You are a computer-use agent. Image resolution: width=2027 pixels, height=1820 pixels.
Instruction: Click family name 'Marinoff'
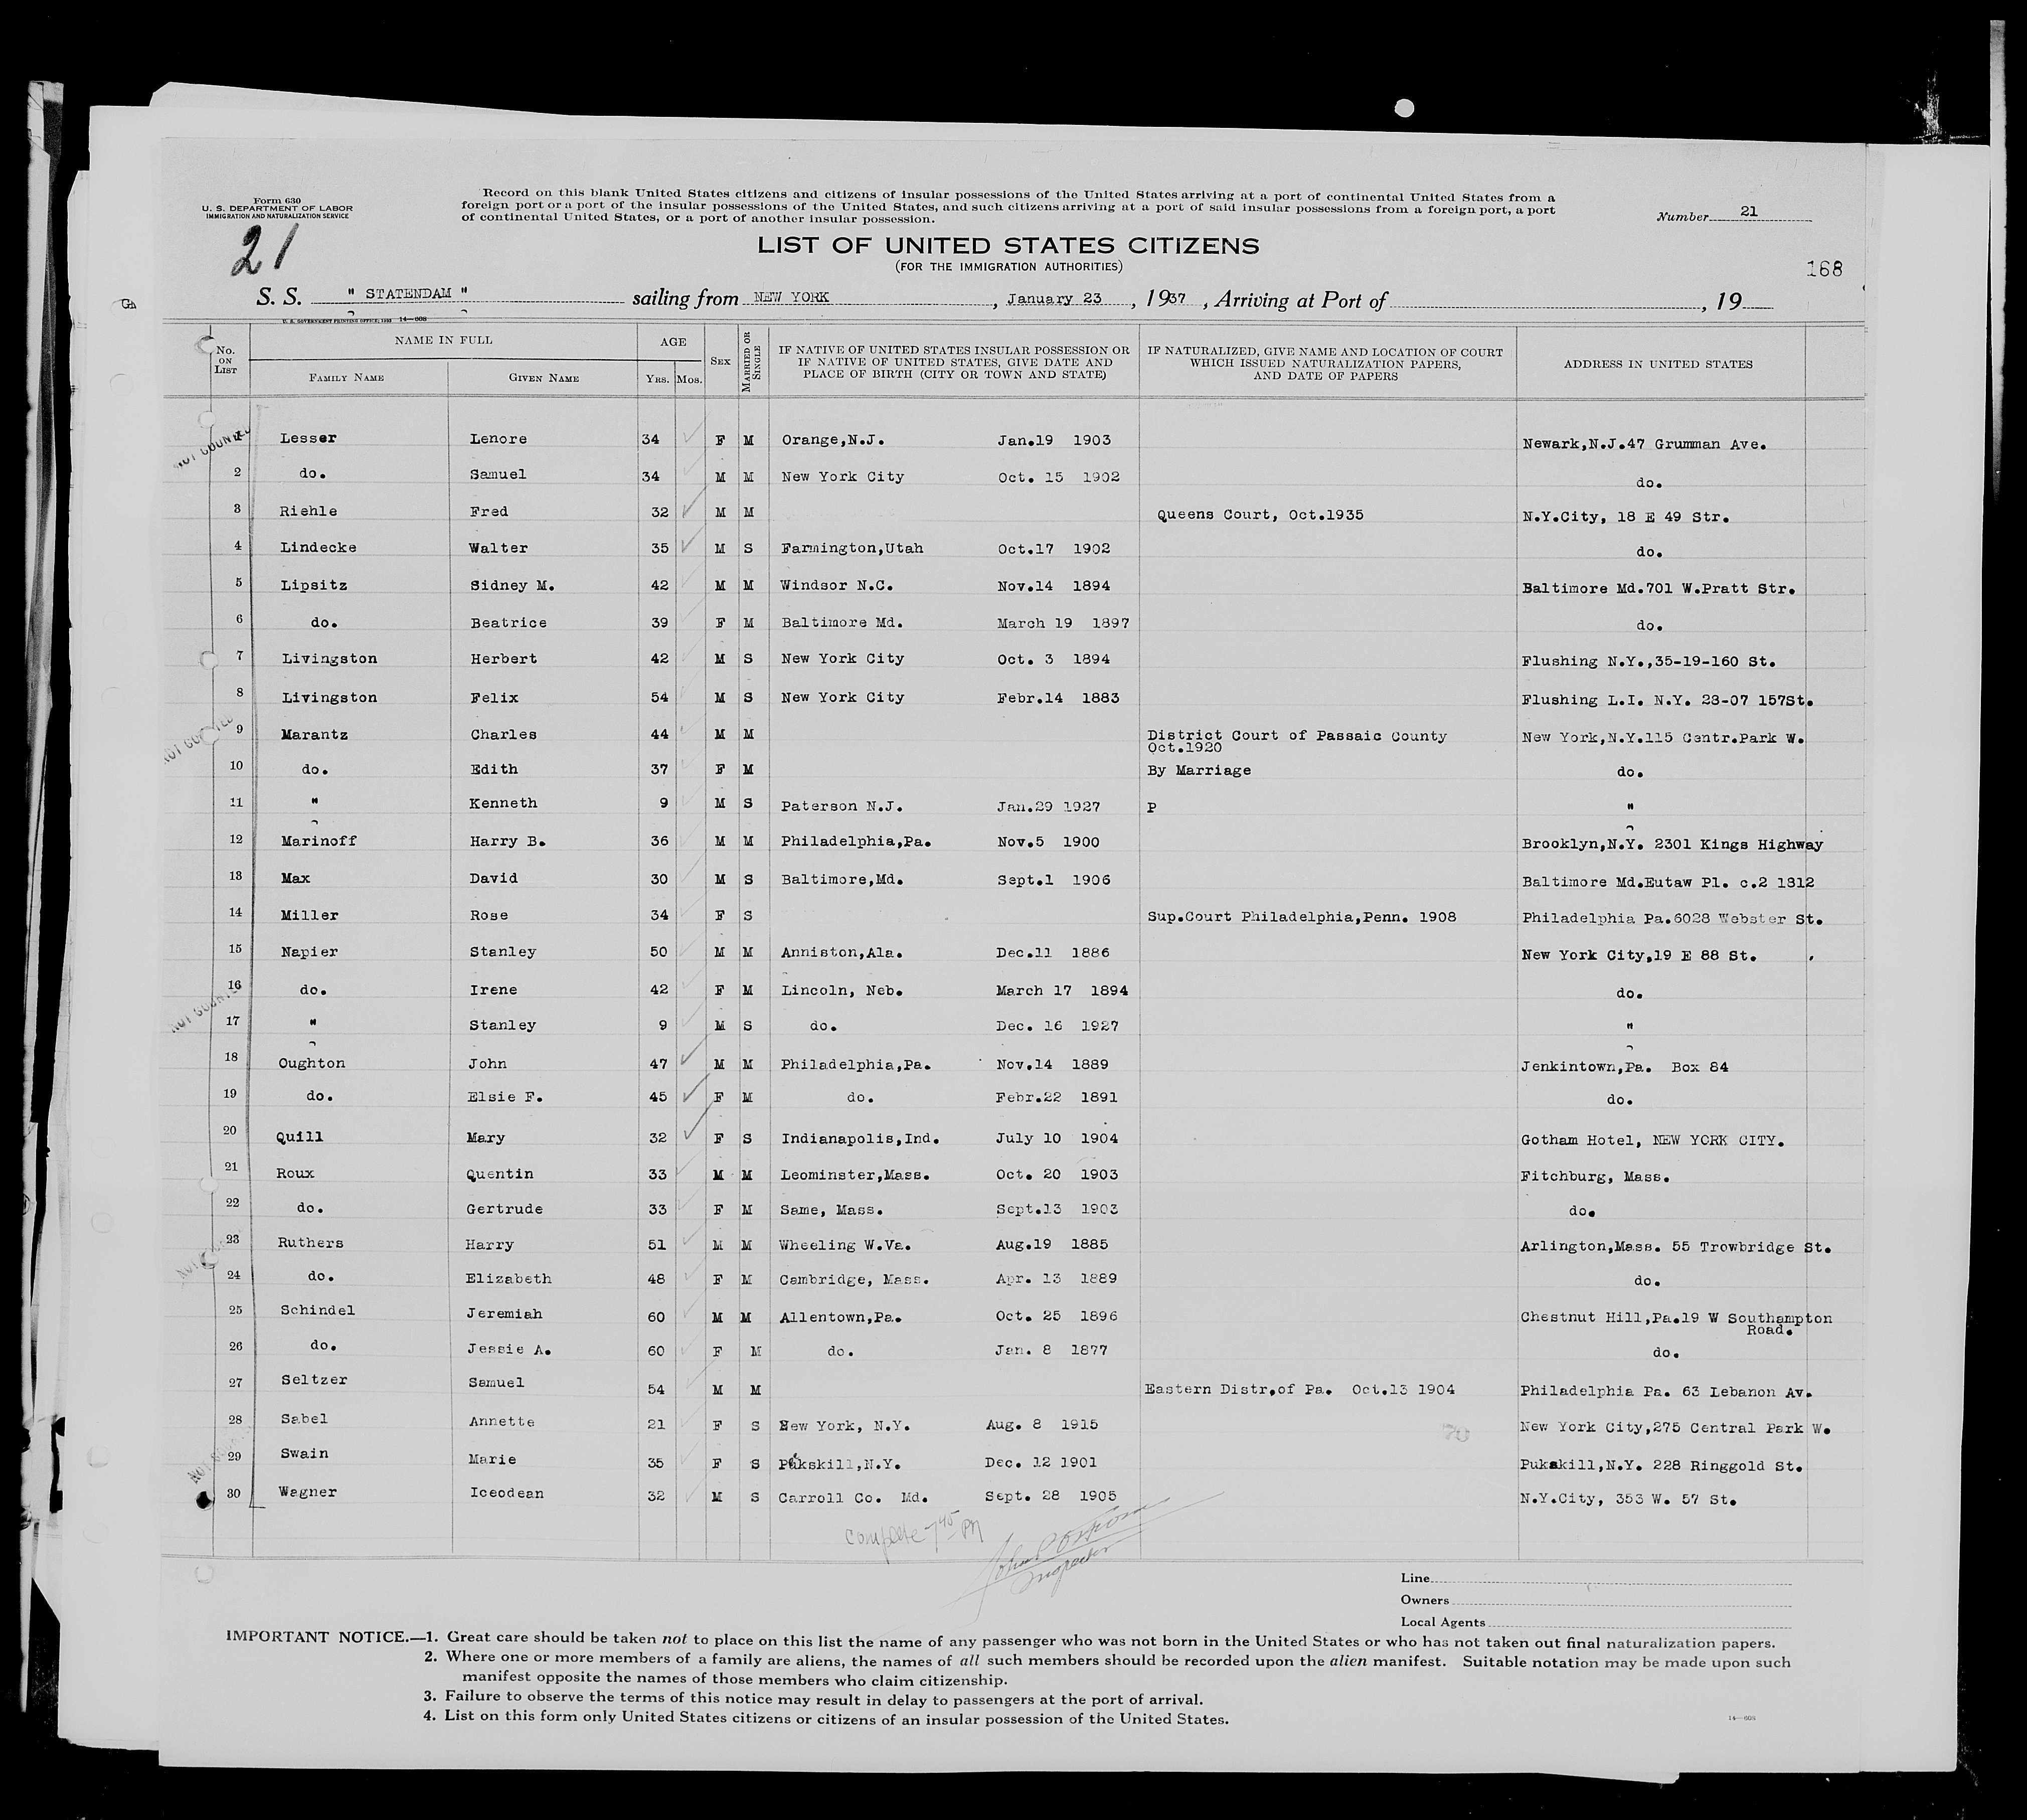pos(319,841)
